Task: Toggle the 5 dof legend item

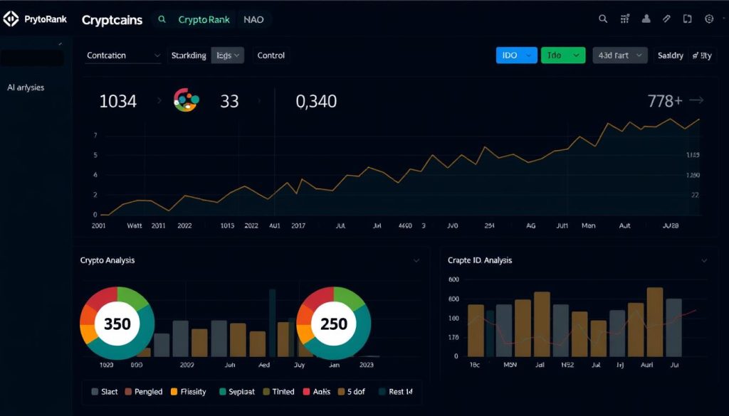Action: [x=351, y=391]
